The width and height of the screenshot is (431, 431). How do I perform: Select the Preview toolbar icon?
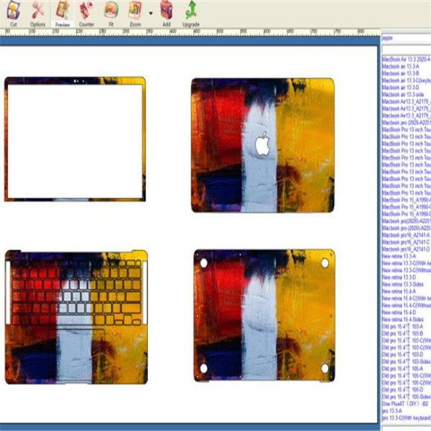[x=62, y=11]
